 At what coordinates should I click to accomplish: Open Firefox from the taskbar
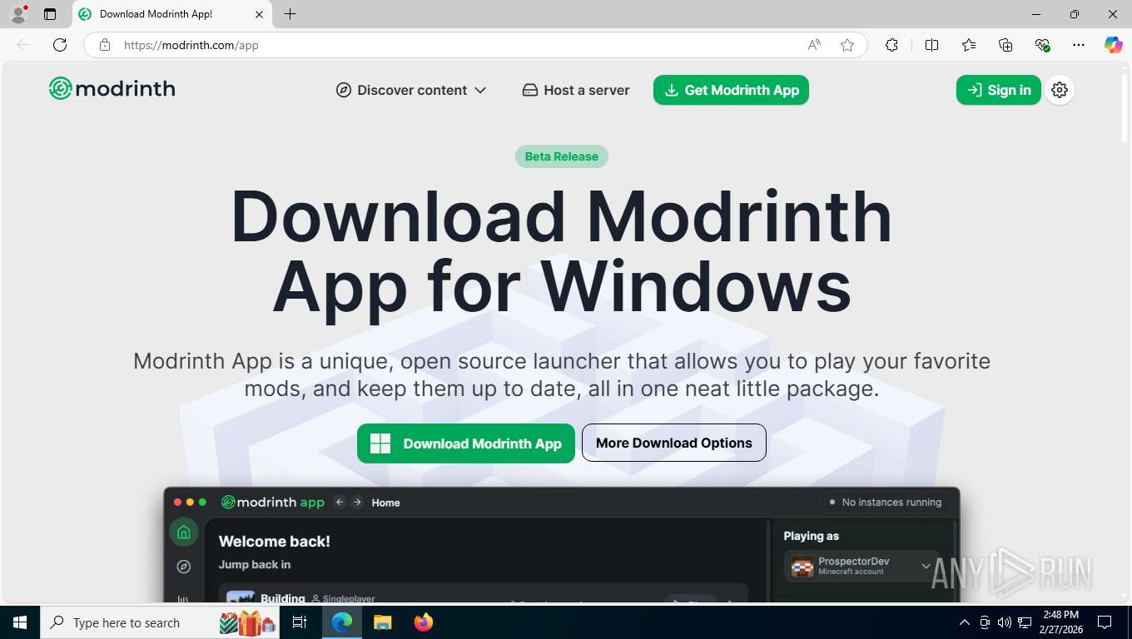coord(424,622)
